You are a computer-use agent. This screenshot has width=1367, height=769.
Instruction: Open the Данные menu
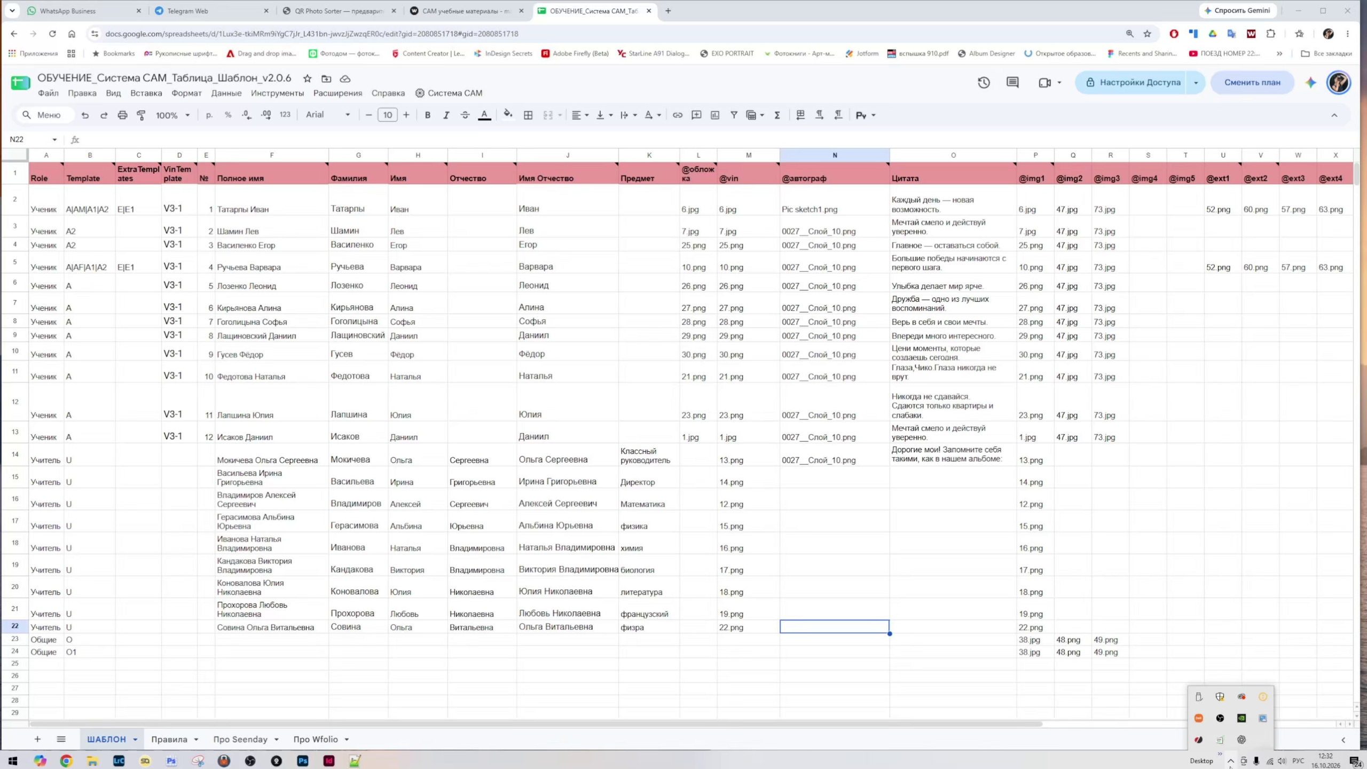pyautogui.click(x=226, y=93)
